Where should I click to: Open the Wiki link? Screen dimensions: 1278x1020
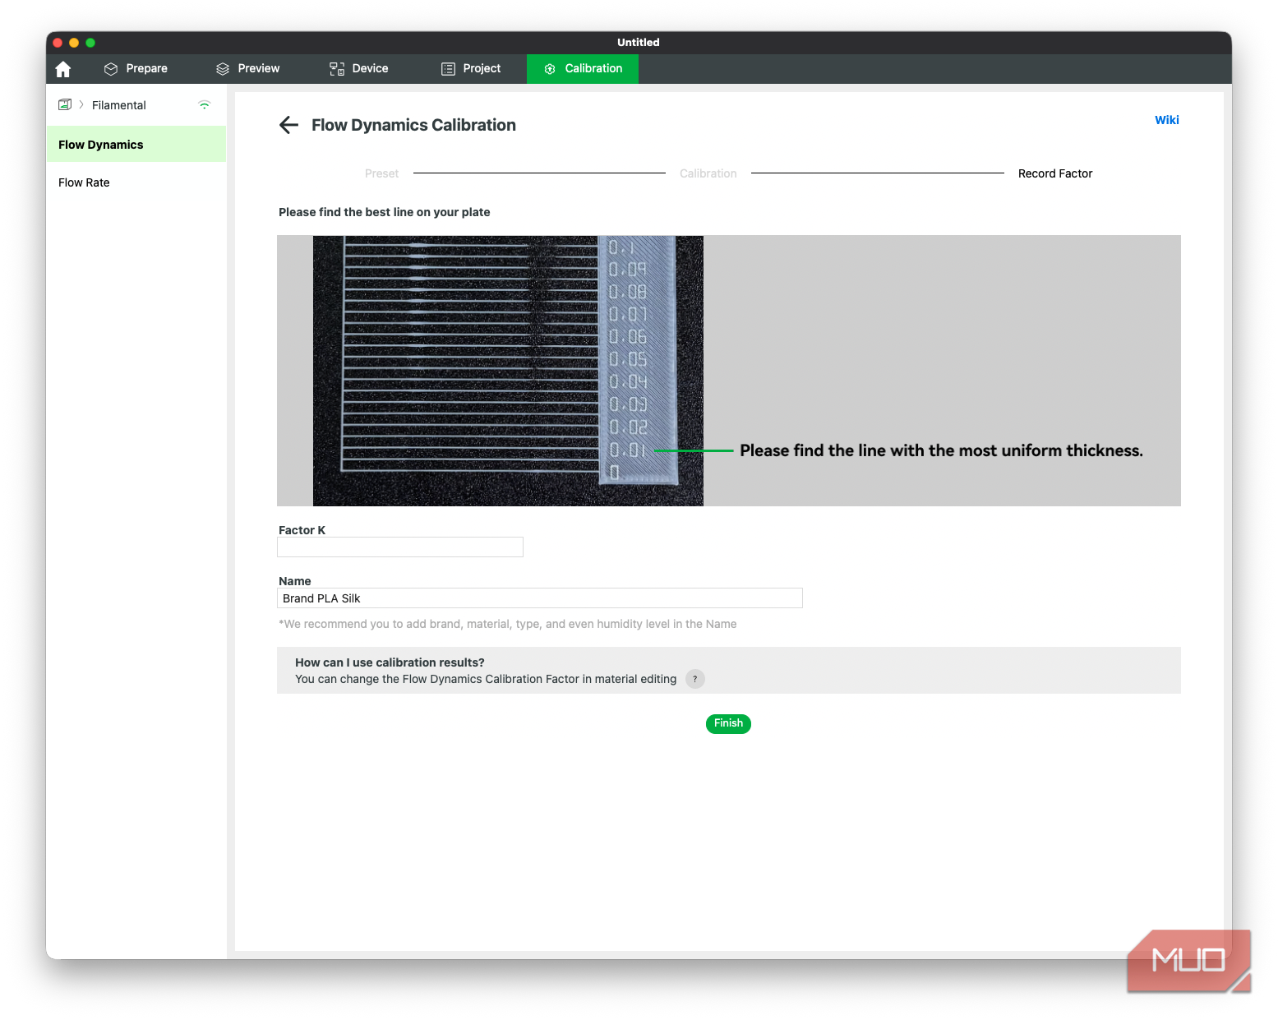(1166, 120)
